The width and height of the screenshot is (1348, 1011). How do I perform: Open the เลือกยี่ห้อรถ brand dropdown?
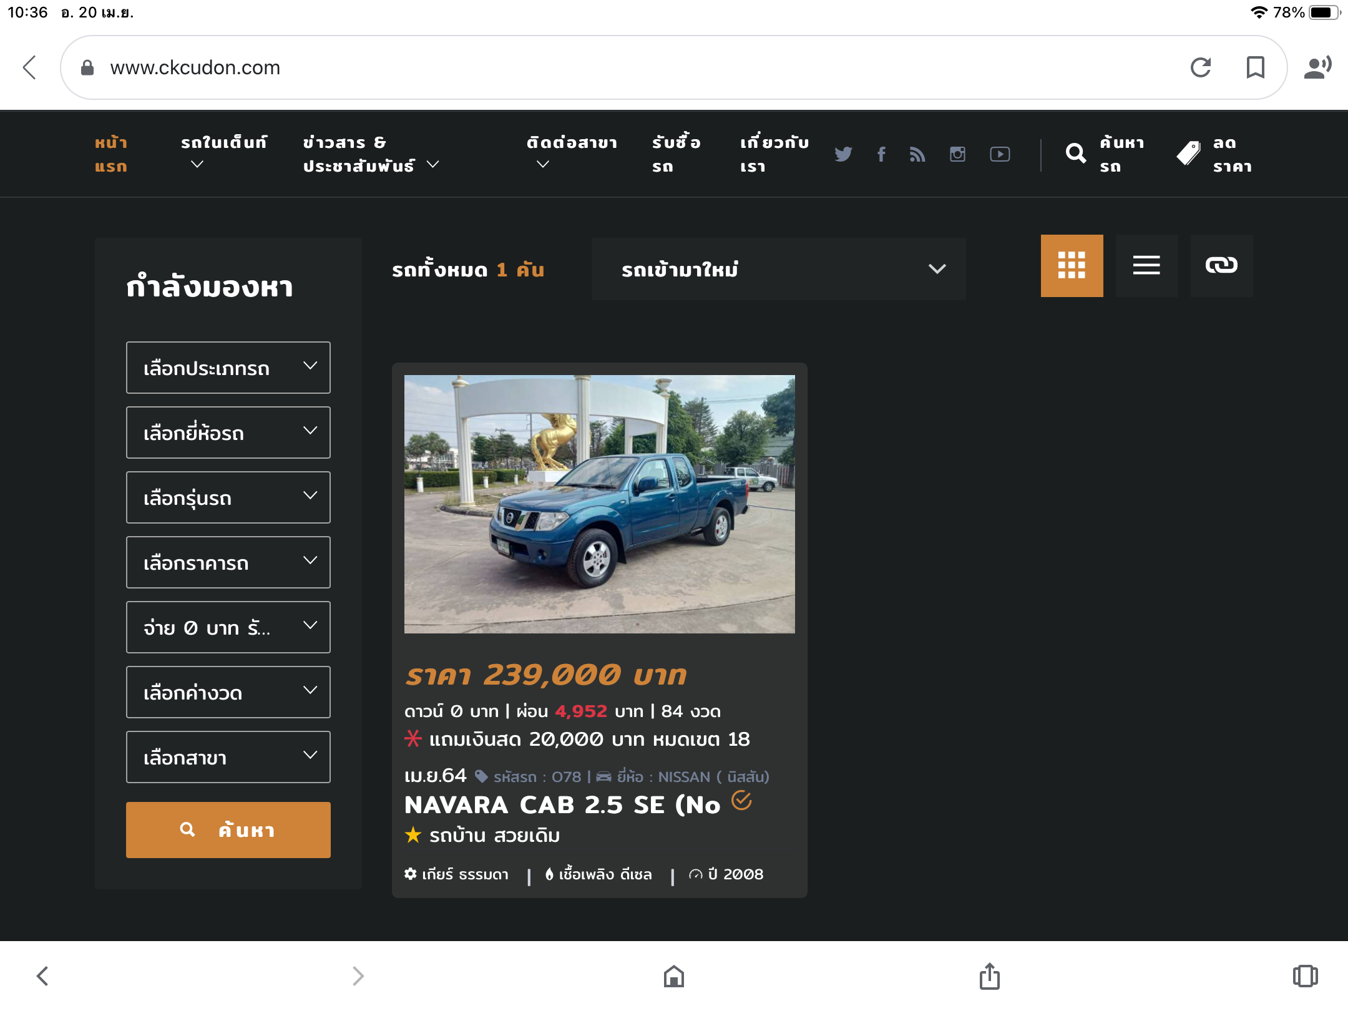click(228, 432)
